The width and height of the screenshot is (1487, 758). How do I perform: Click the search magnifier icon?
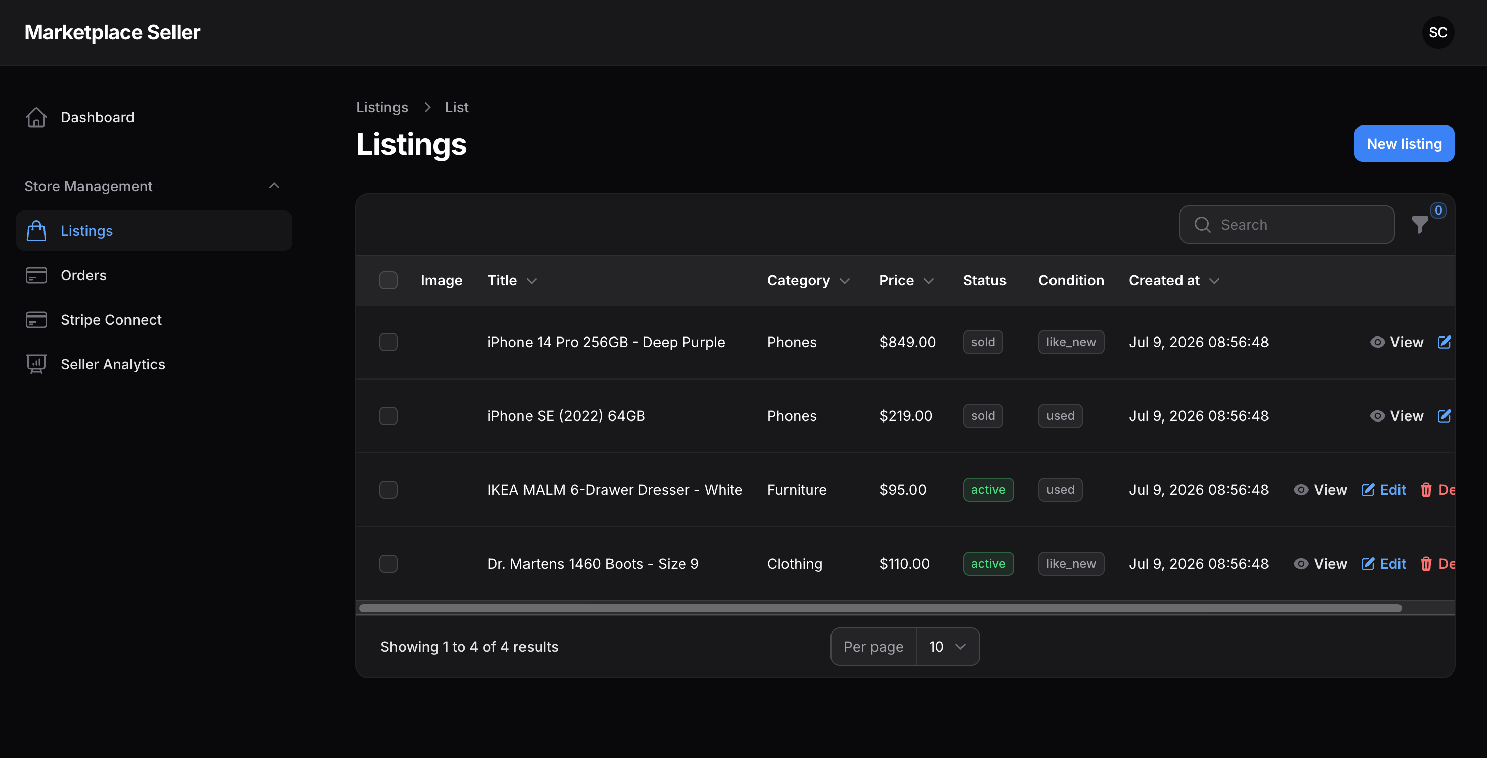tap(1202, 225)
